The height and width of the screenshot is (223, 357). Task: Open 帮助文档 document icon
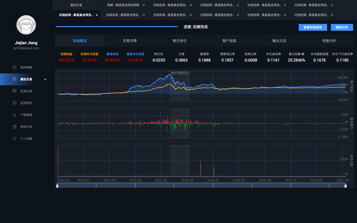[x=14, y=127]
